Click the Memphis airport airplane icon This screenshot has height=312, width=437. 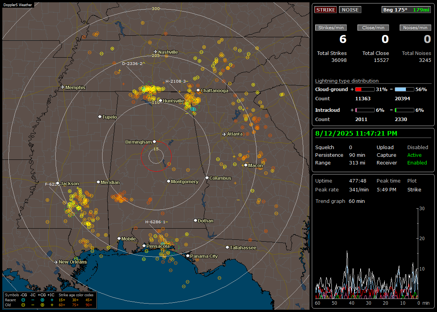point(63,87)
